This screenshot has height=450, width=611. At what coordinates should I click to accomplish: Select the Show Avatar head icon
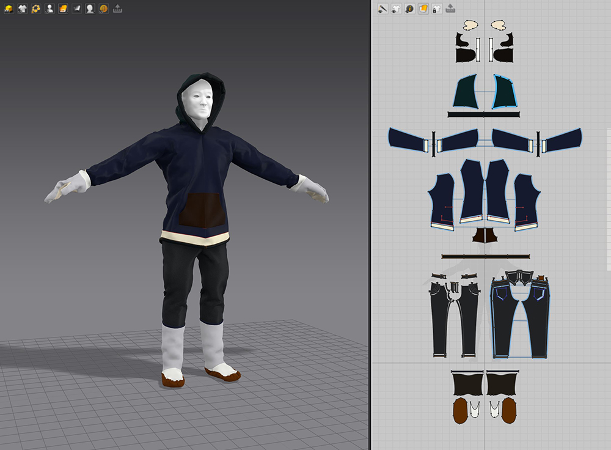coord(90,9)
